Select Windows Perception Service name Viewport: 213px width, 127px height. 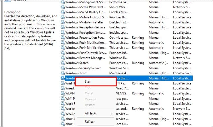coord(85,27)
